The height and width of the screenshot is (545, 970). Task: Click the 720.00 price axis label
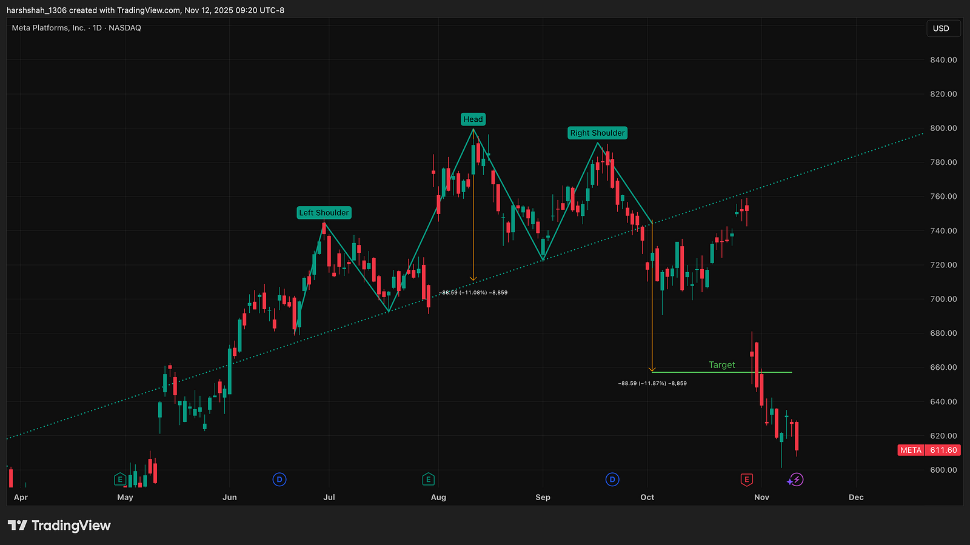point(943,265)
